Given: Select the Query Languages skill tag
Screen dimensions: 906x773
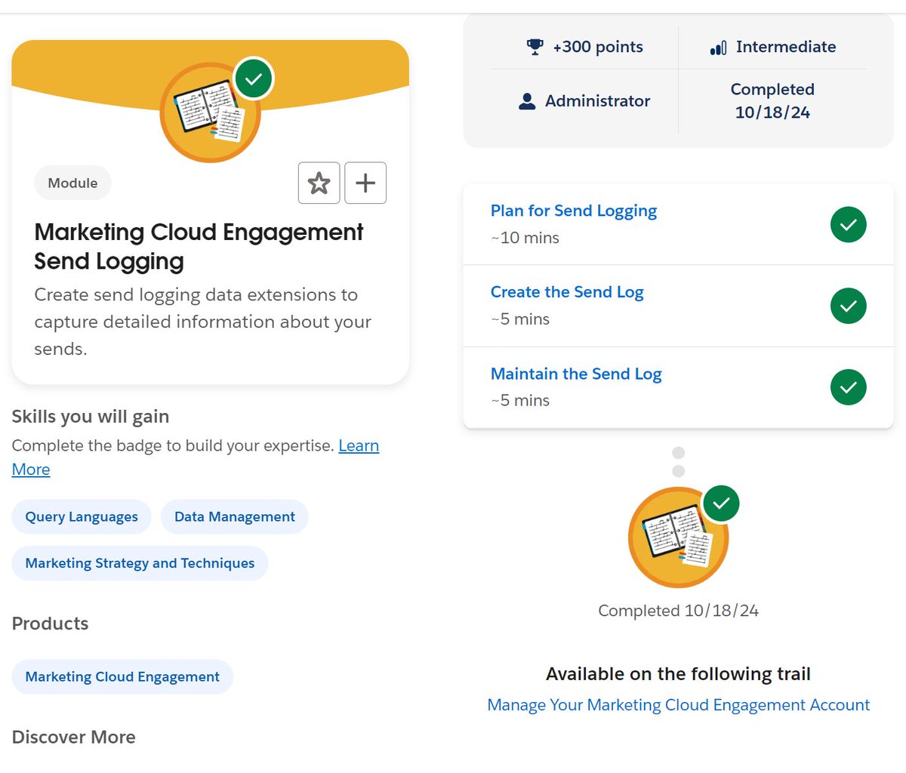Looking at the screenshot, I should pos(82,517).
